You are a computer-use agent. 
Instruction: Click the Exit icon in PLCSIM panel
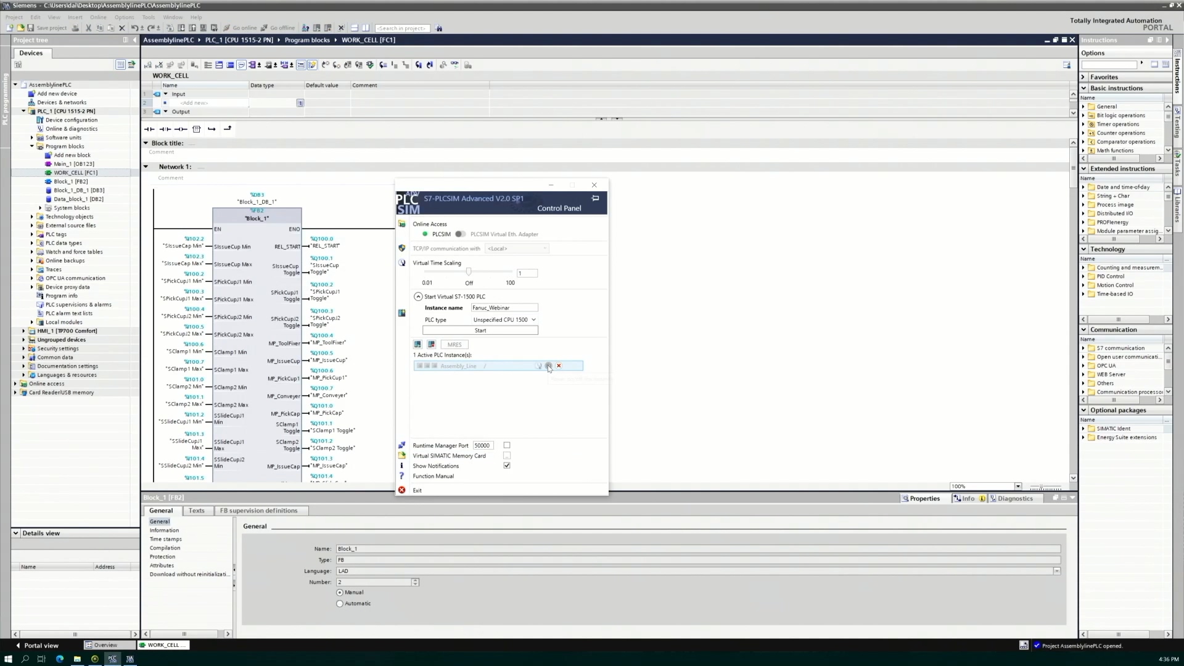[401, 490]
